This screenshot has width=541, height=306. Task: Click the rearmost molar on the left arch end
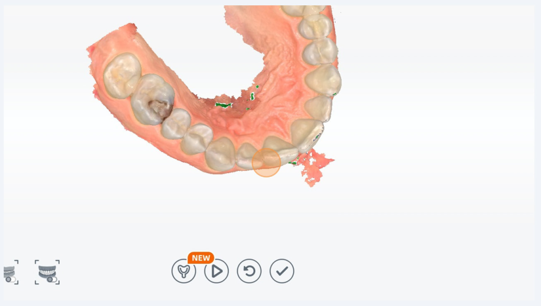click(x=122, y=75)
